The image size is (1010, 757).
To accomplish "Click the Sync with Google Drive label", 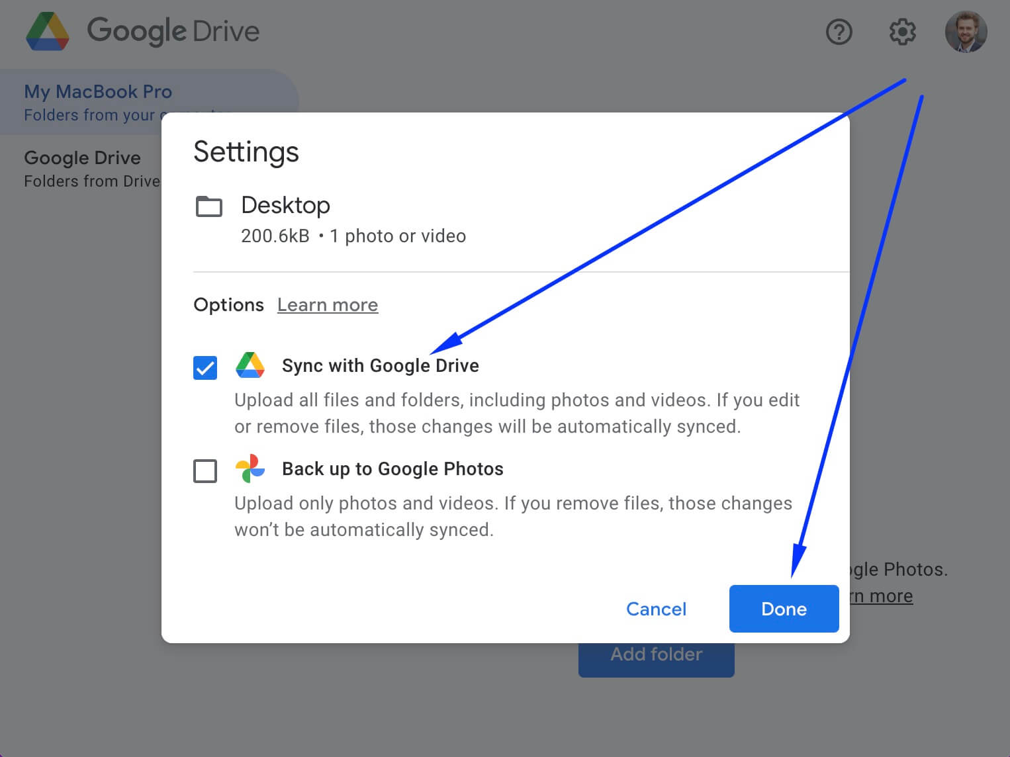I will [x=380, y=365].
